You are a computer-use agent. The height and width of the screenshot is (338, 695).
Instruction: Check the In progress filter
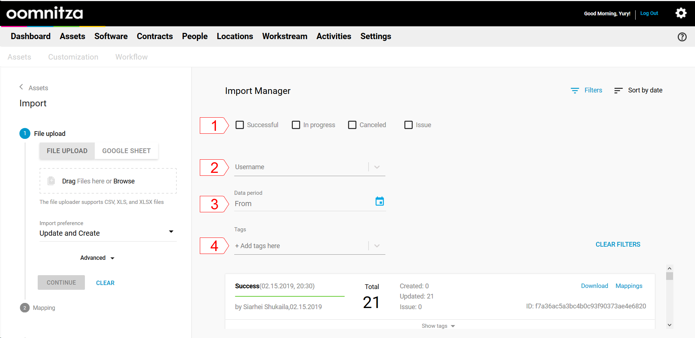[296, 125]
